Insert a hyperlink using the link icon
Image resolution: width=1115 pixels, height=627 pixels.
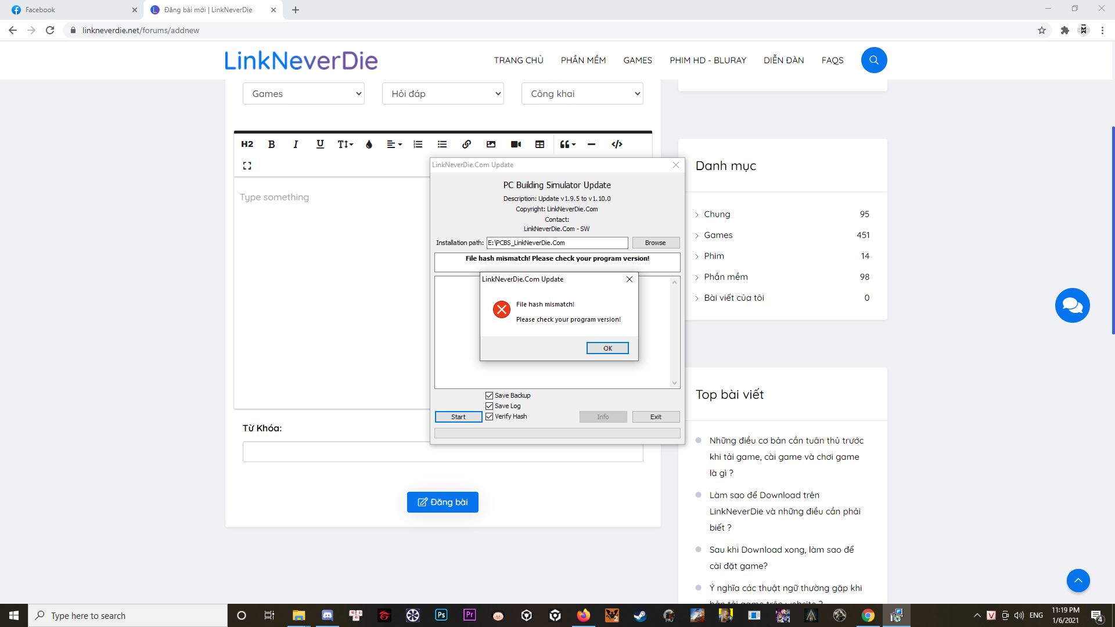coord(466,144)
